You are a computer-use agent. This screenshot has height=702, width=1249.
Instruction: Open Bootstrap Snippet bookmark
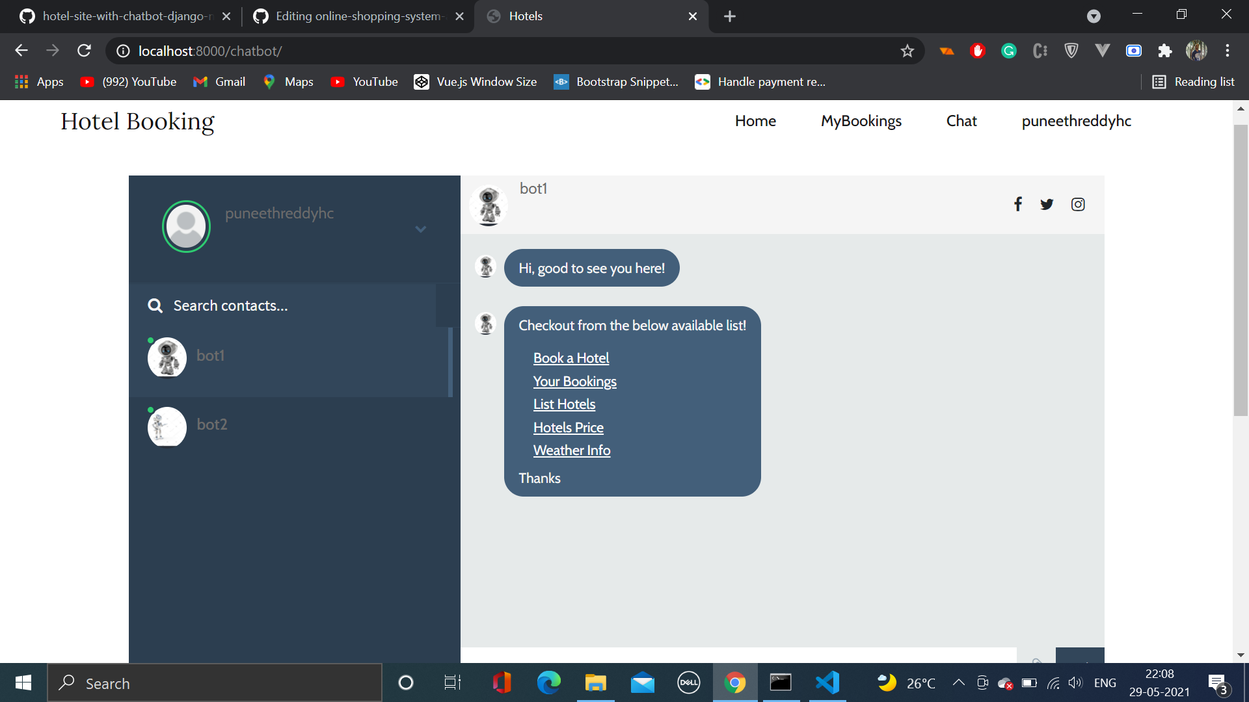click(615, 82)
